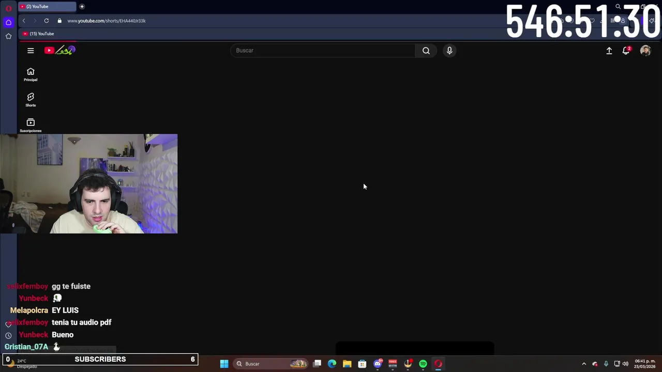Open Discord from the taskbar
Image resolution: width=662 pixels, height=372 pixels.
tap(378, 364)
